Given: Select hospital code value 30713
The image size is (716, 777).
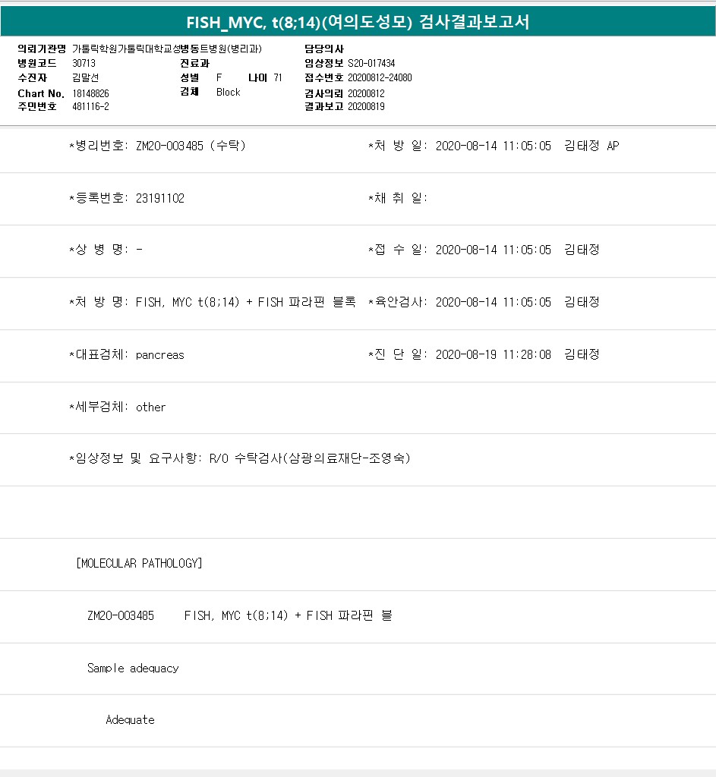Looking at the screenshot, I should (x=84, y=64).
